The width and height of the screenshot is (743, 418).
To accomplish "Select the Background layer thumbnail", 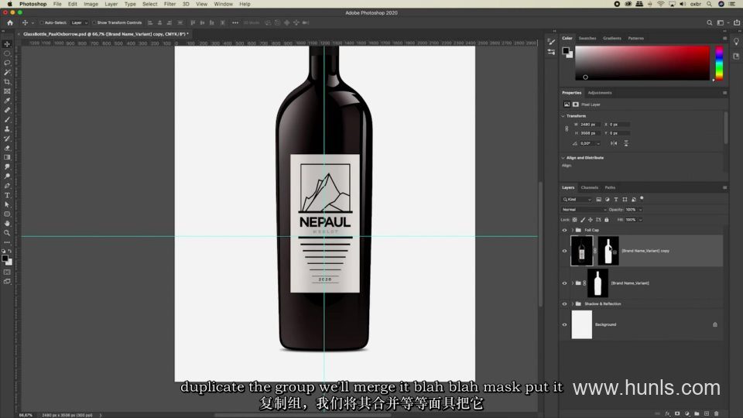I will coord(581,324).
